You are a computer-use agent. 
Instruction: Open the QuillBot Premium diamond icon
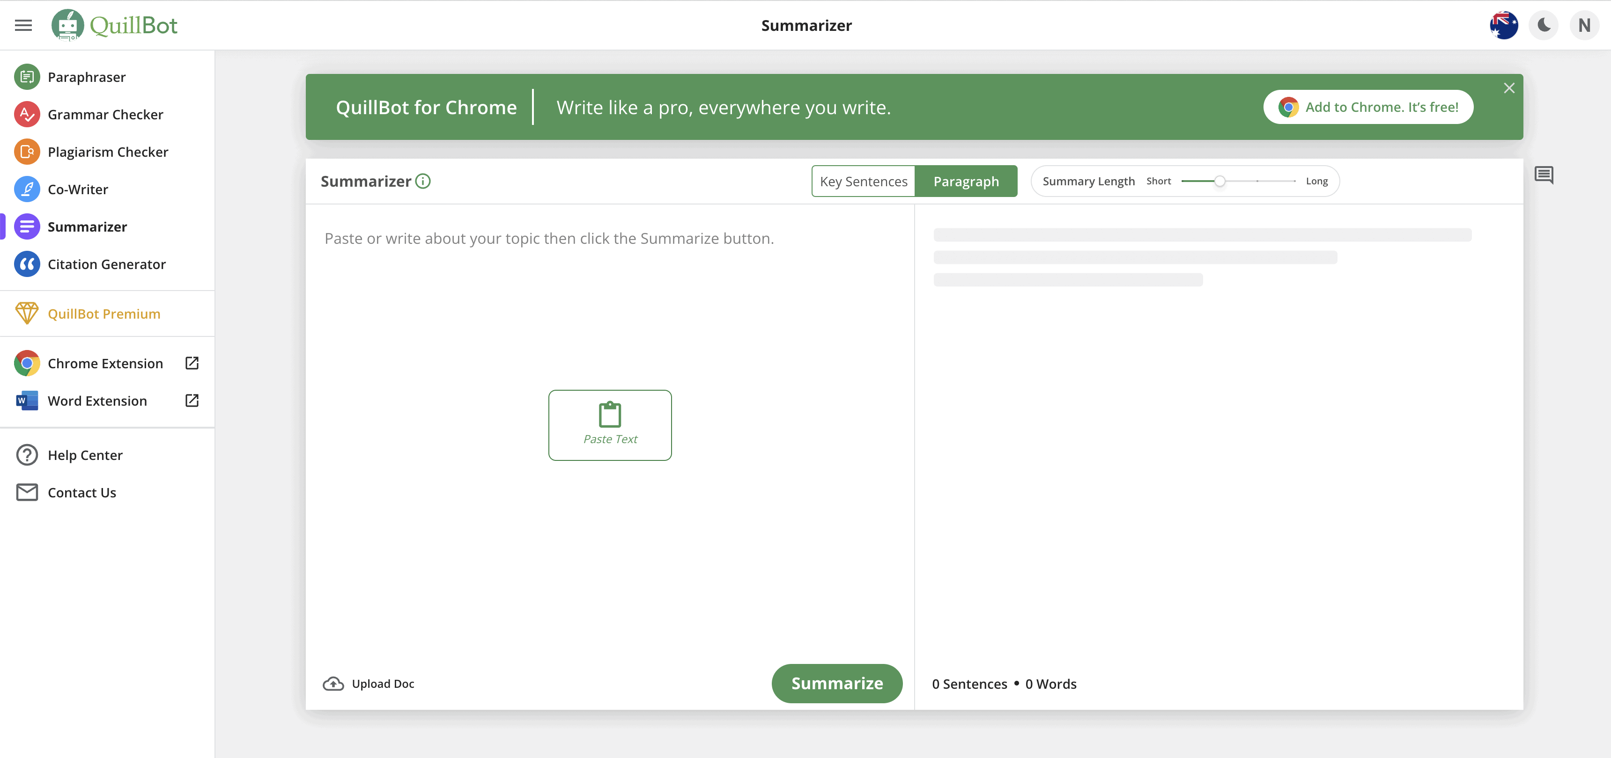[x=26, y=313]
